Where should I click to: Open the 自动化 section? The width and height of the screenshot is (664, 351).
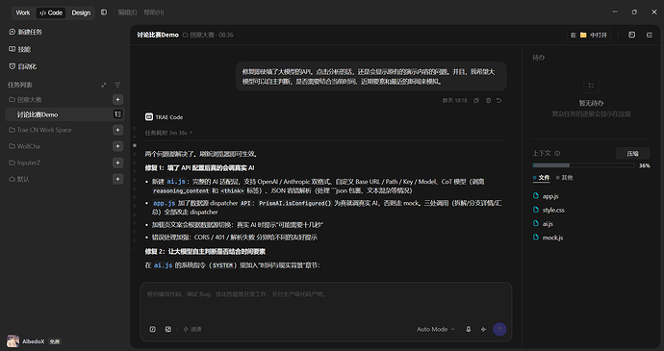22,66
